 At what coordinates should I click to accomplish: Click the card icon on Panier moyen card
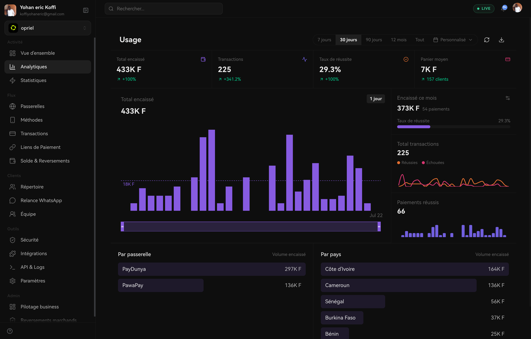(508, 59)
